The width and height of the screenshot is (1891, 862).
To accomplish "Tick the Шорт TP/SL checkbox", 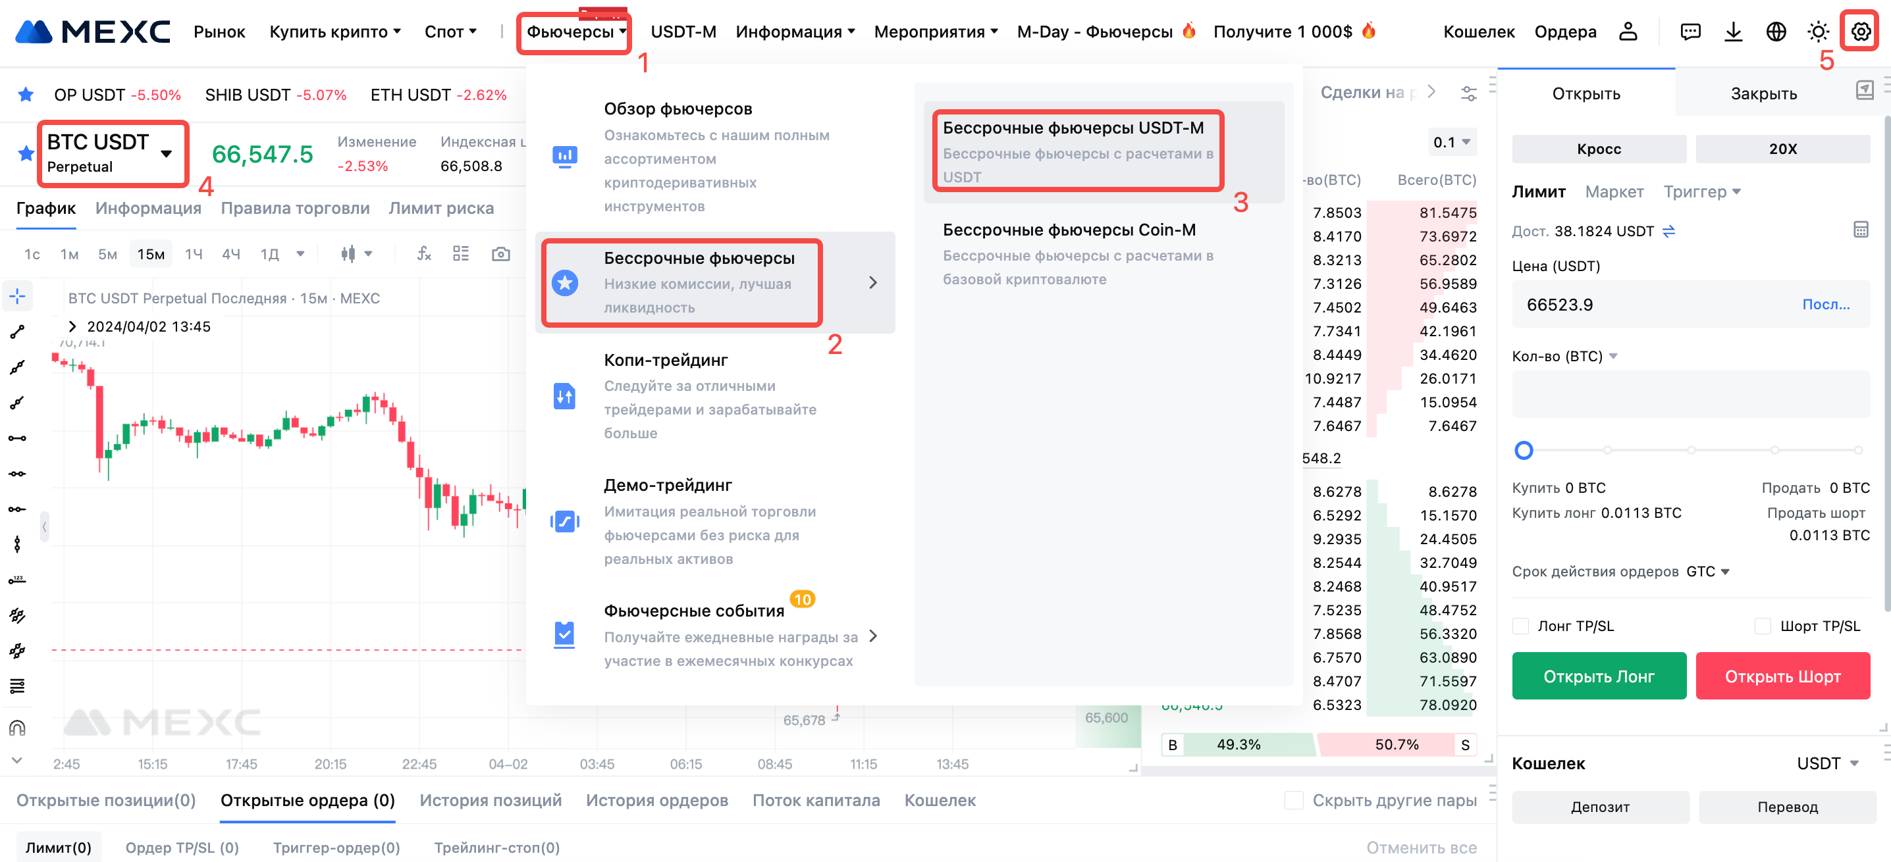I will click(1763, 626).
